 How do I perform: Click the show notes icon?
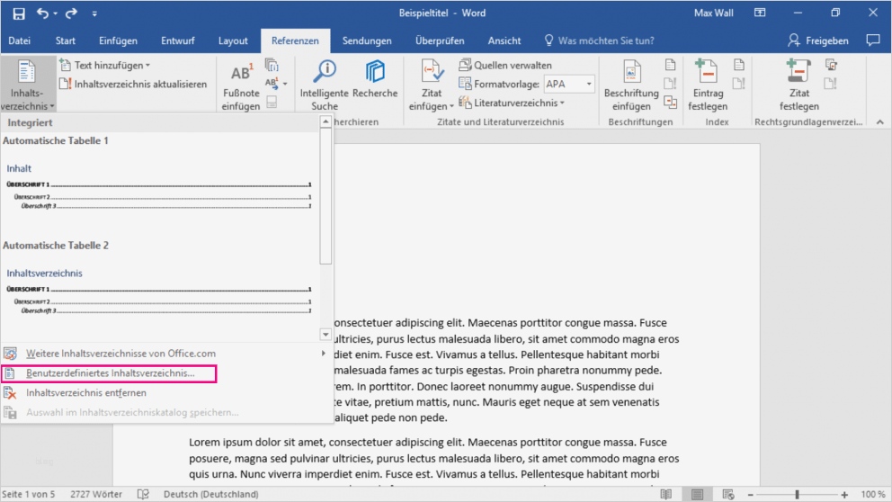[x=272, y=103]
